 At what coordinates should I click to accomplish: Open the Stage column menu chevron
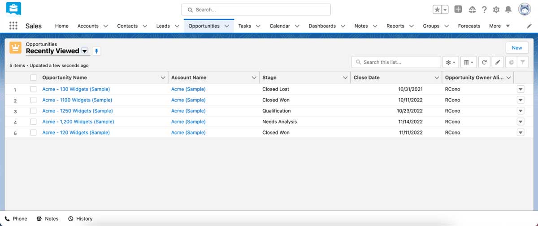pos(345,78)
